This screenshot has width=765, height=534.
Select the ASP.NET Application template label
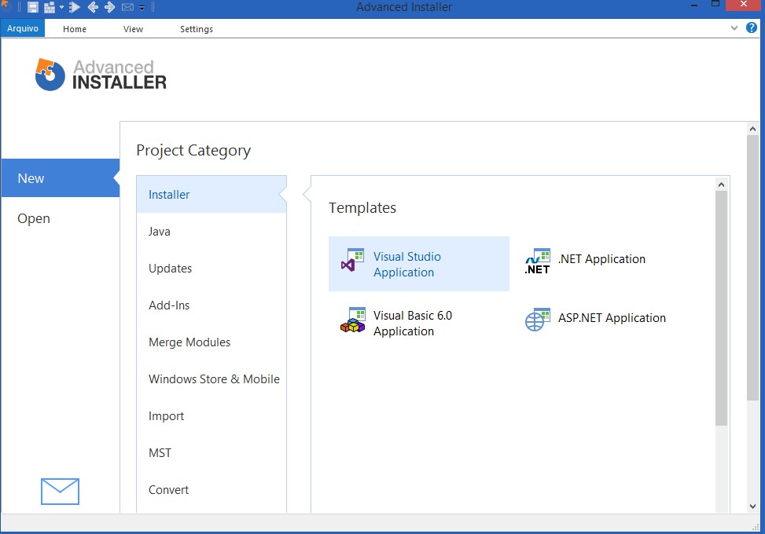(612, 318)
